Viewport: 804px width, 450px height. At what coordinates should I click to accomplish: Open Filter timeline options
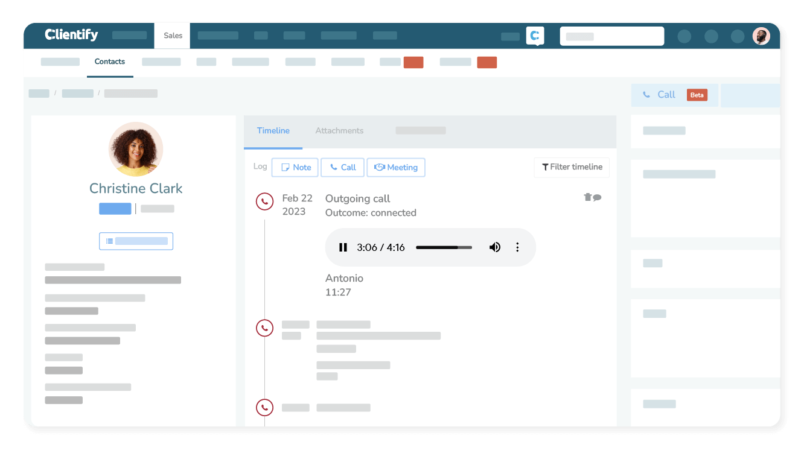[571, 167]
